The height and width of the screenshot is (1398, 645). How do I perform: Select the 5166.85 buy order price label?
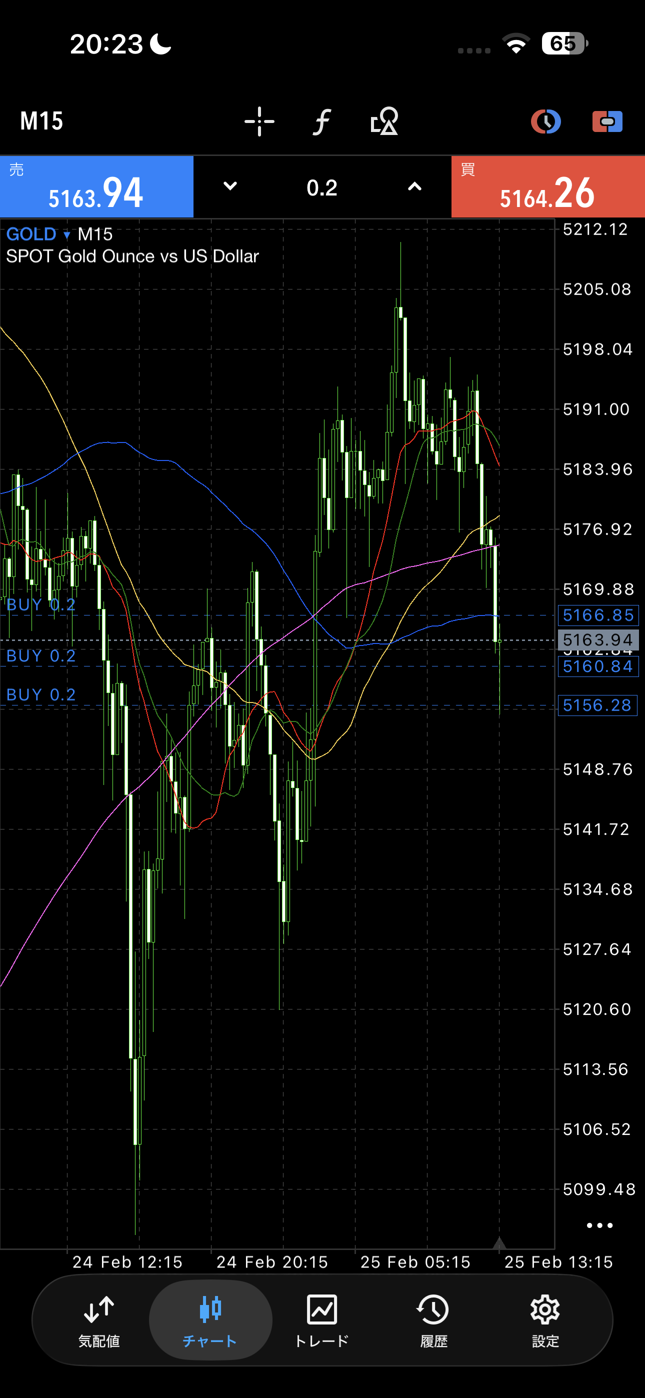point(598,615)
